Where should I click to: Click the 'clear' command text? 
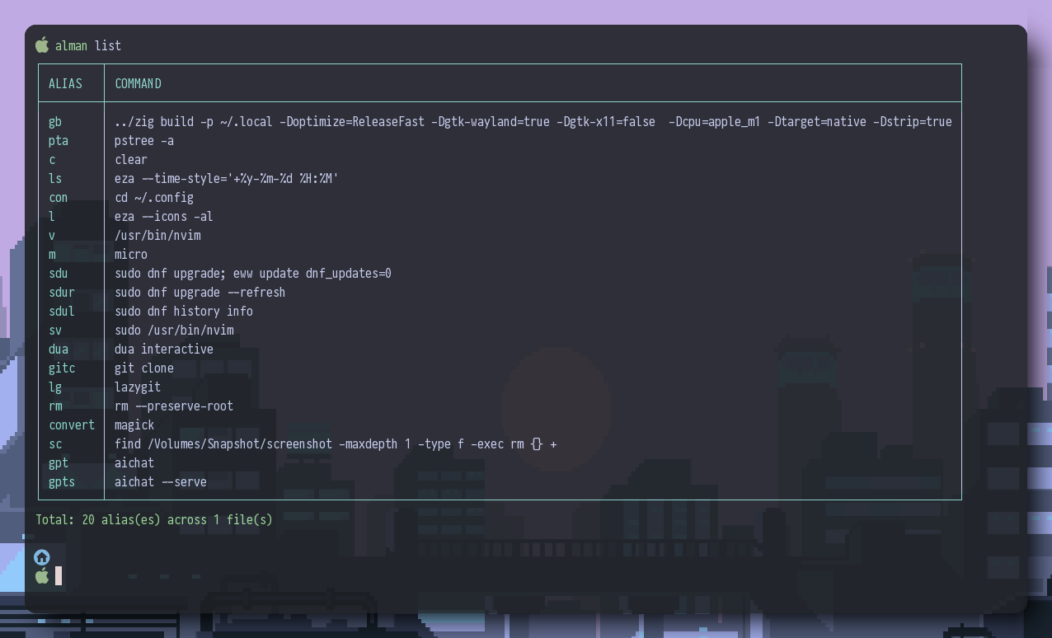tap(131, 160)
